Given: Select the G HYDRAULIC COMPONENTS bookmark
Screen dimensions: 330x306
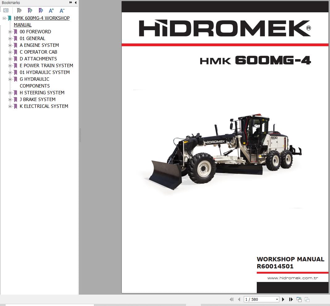Looking at the screenshot, I should pos(35,83).
